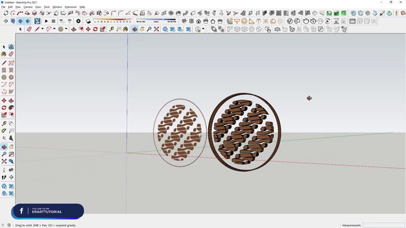The width and height of the screenshot is (406, 228).
Task: Select the Pan hand tool in top toolbar
Action: click(142, 29)
